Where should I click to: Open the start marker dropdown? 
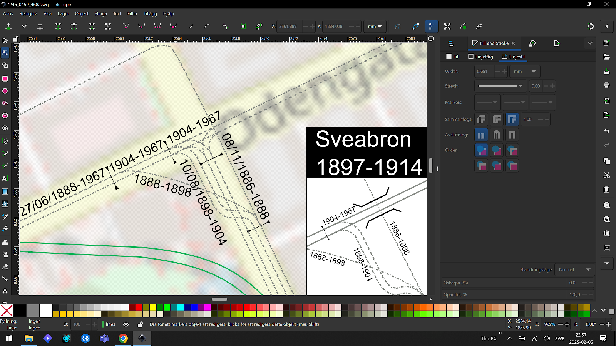[487, 102]
